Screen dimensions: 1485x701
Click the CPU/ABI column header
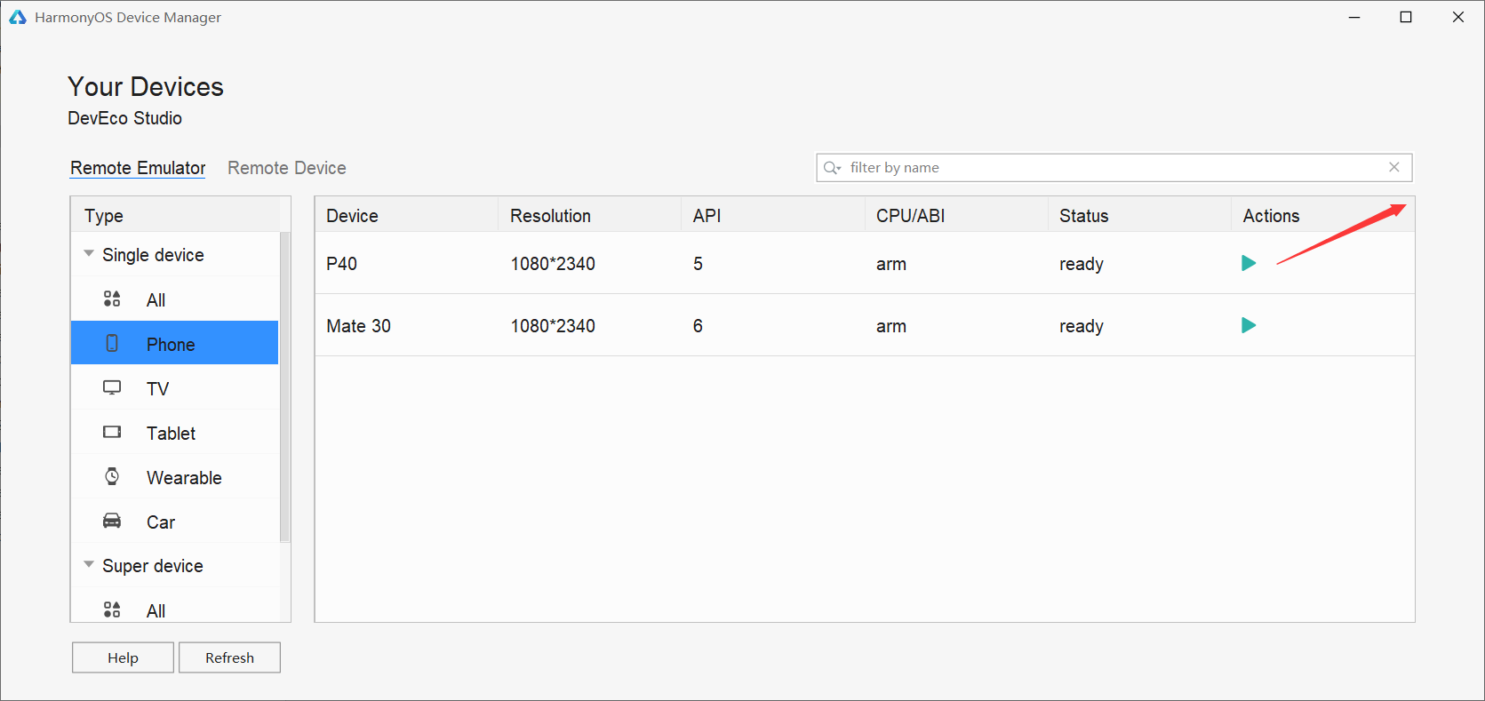(956, 215)
